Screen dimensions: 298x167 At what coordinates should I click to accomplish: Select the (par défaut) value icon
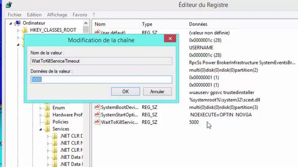[97, 32]
